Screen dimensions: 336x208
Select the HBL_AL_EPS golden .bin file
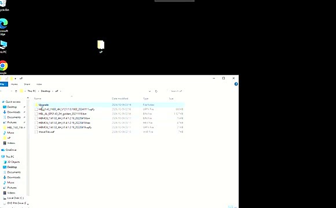[109, 114]
